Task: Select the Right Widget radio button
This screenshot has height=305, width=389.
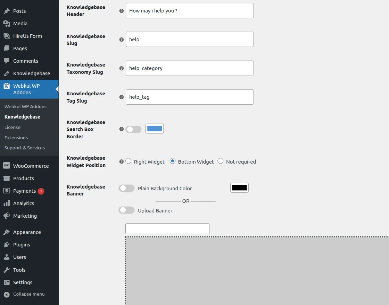Action: click(129, 161)
